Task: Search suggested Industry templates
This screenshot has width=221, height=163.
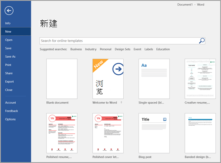Action: 91,49
